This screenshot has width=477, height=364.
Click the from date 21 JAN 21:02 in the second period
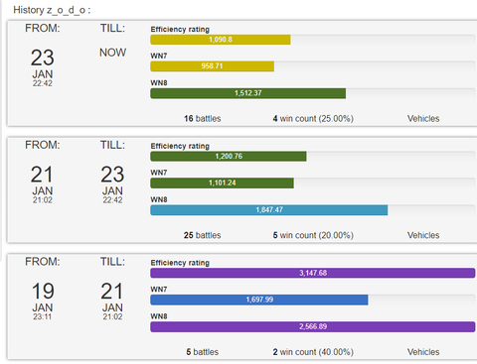pos(43,184)
